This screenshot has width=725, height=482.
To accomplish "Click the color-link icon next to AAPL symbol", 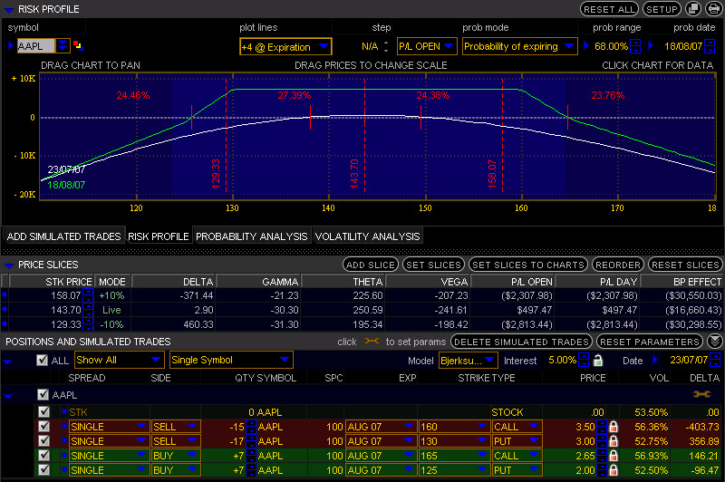I will (x=77, y=46).
